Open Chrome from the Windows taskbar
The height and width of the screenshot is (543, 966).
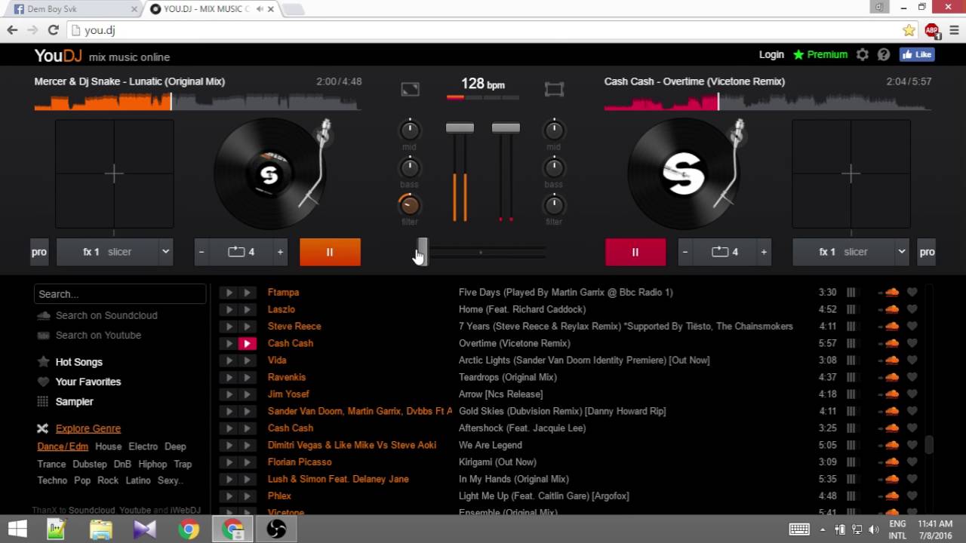click(189, 529)
